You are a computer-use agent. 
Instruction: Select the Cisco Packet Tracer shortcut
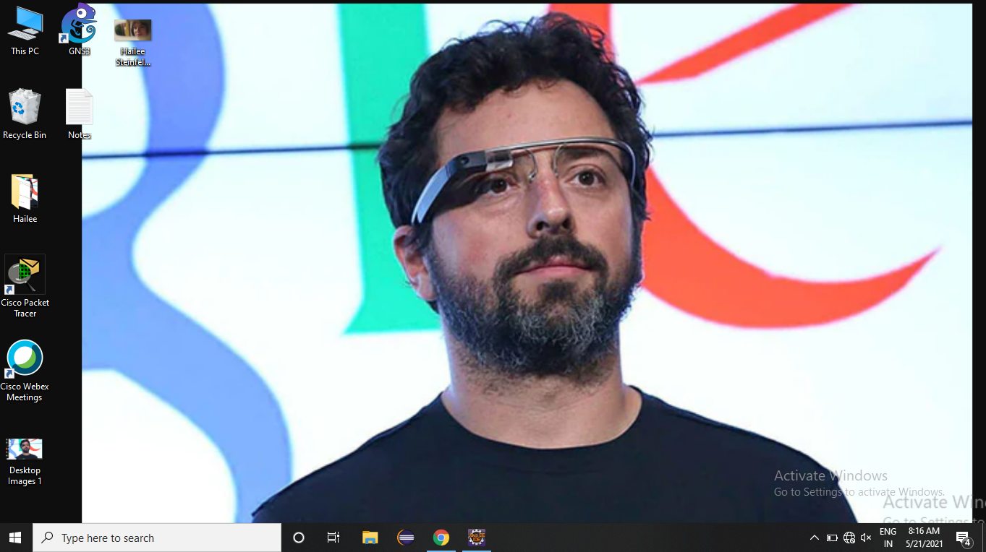pos(25,286)
